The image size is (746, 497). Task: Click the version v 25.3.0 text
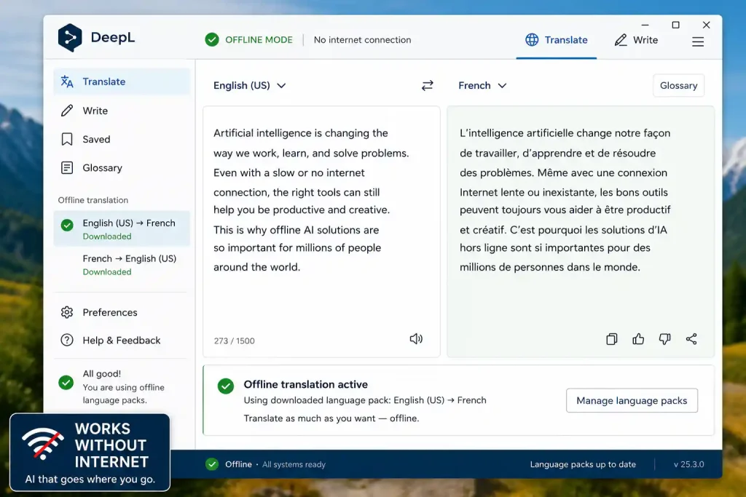688,464
